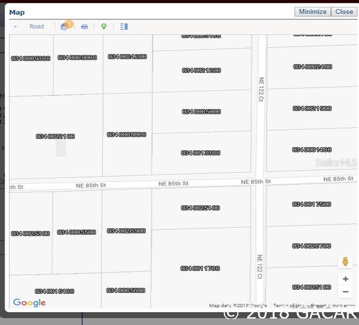Viewport: 359px width, 325px height.
Task: Click the printer icon in map toolbar
Action: coord(84,27)
